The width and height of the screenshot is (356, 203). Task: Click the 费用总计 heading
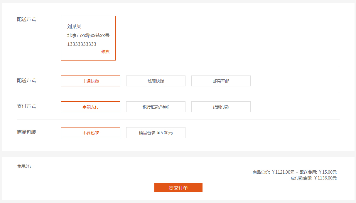click(x=25, y=167)
